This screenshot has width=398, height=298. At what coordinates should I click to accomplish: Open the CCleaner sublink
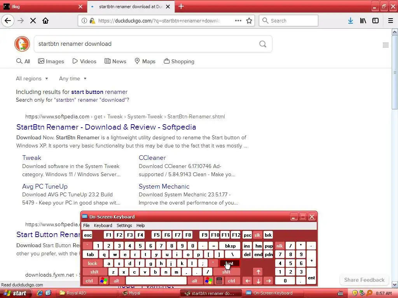(x=152, y=158)
